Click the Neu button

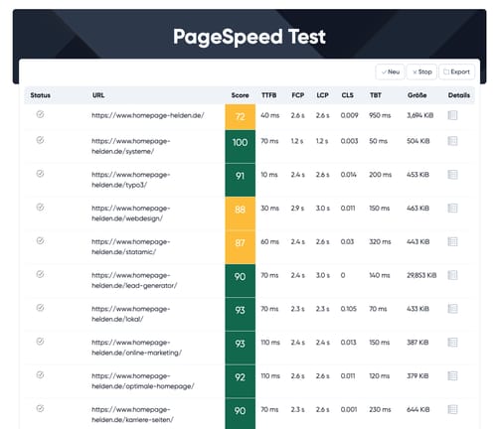pos(390,71)
